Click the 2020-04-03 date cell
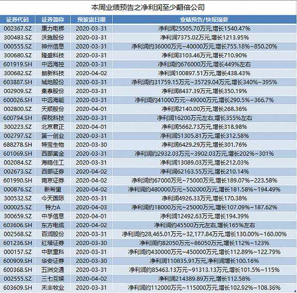Screen dimensions: 297x293 91,207
